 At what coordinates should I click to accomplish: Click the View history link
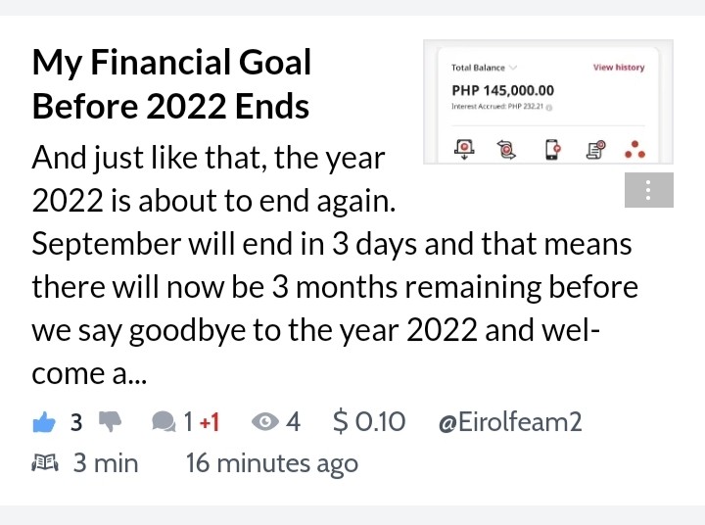619,67
